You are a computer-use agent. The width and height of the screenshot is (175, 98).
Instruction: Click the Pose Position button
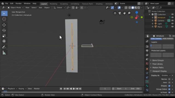point(156,39)
